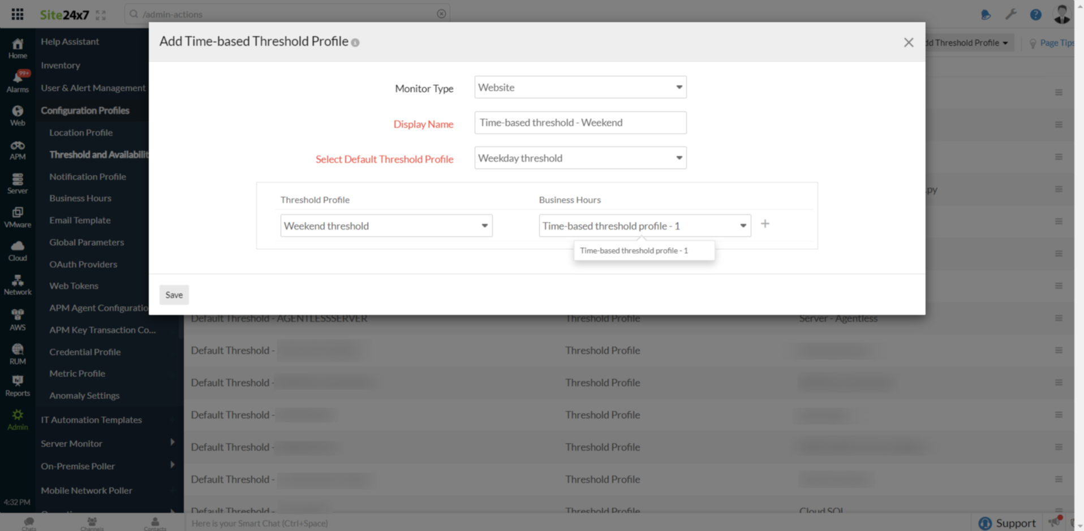This screenshot has height=531, width=1084.
Task: Open the APM section from the sidebar
Action: [18, 148]
